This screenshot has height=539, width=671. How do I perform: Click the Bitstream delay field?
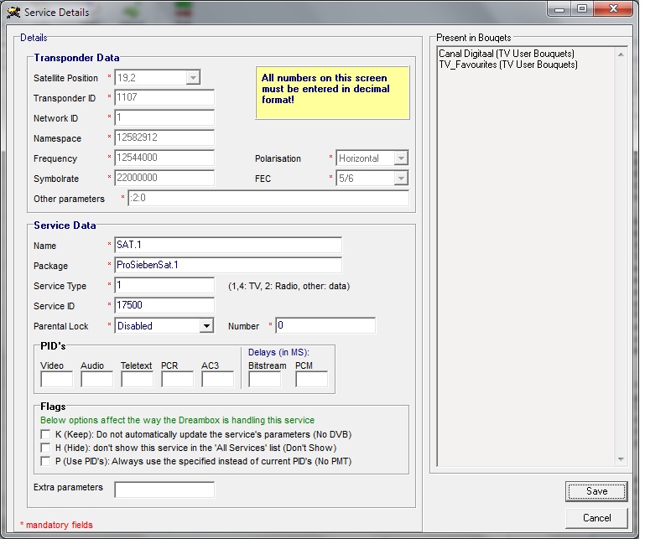click(265, 380)
